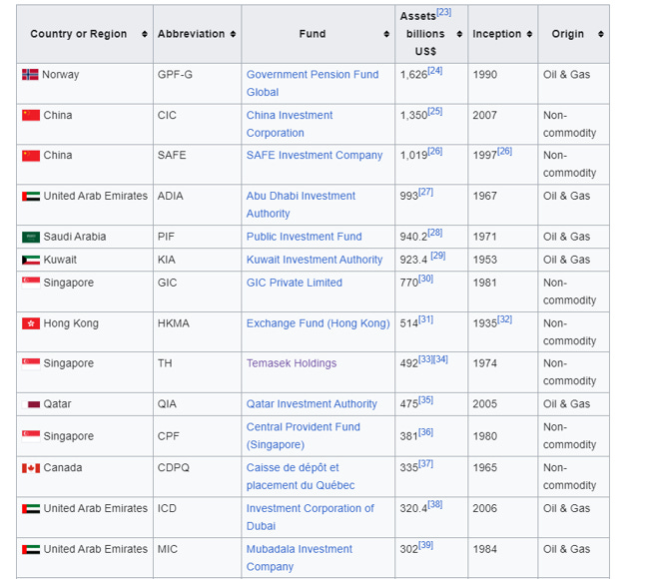This screenshot has width=647, height=579.
Task: Sort by Assets billions US$ arrows
Action: 459,34
